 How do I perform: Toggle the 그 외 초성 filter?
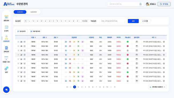(84, 21)
